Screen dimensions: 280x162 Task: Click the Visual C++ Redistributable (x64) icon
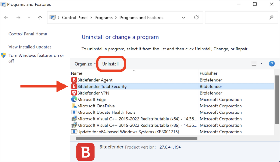74,119
